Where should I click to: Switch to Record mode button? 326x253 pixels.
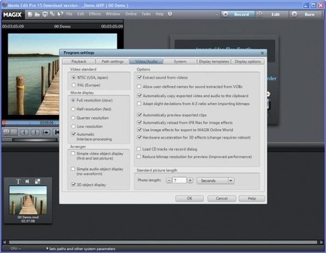click(238, 15)
